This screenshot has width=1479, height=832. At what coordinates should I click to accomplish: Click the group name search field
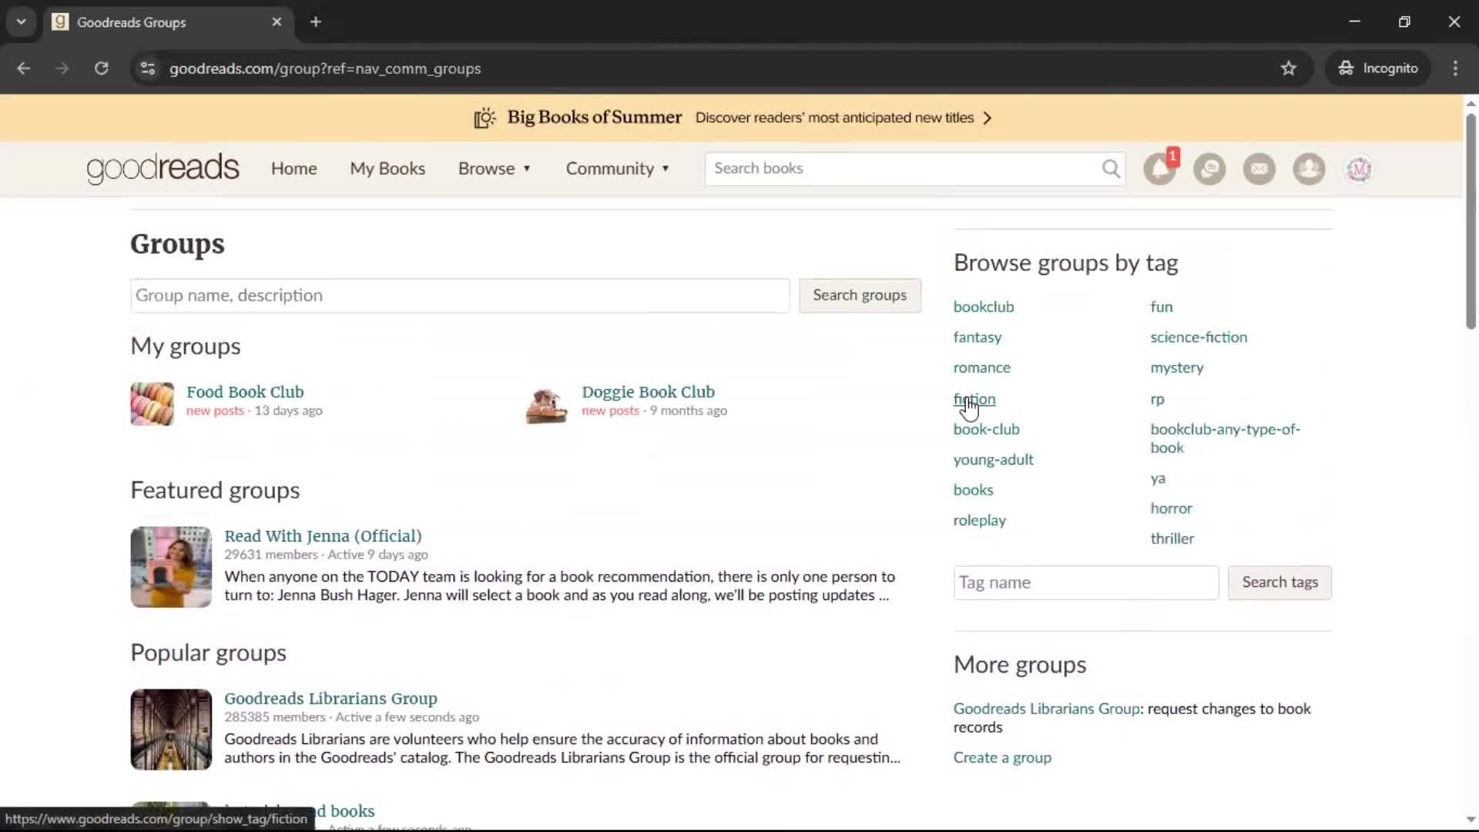tap(460, 296)
